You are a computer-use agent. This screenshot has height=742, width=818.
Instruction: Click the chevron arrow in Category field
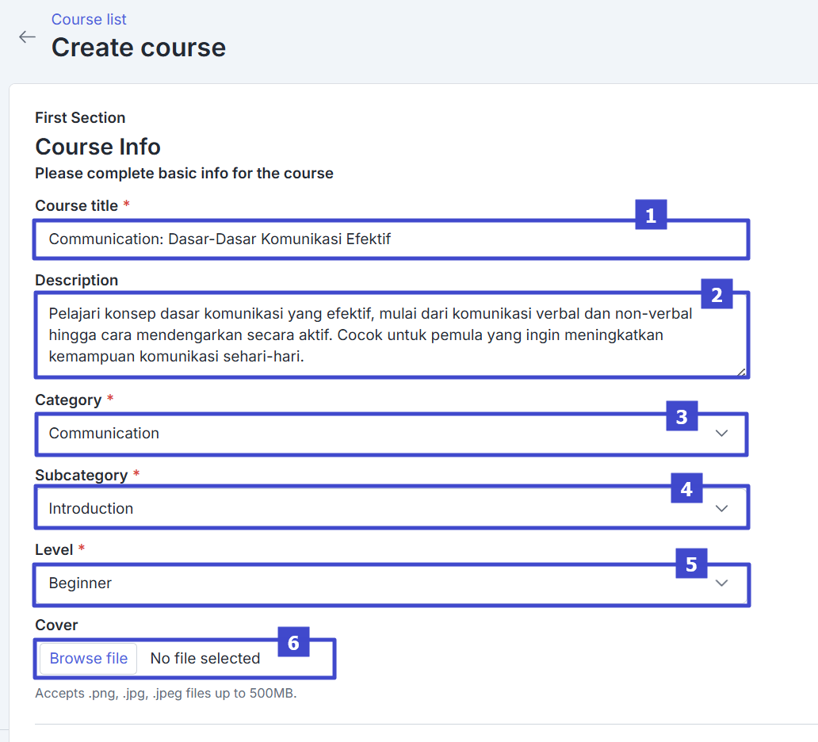pyautogui.click(x=721, y=434)
